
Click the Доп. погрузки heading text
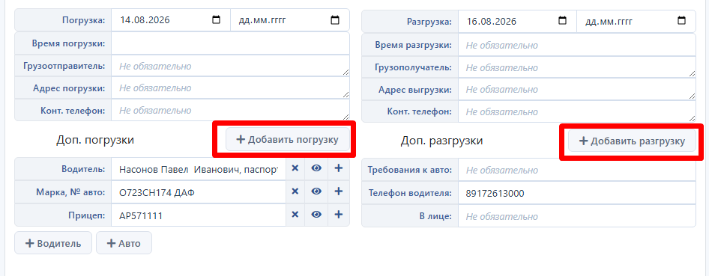pyautogui.click(x=95, y=140)
